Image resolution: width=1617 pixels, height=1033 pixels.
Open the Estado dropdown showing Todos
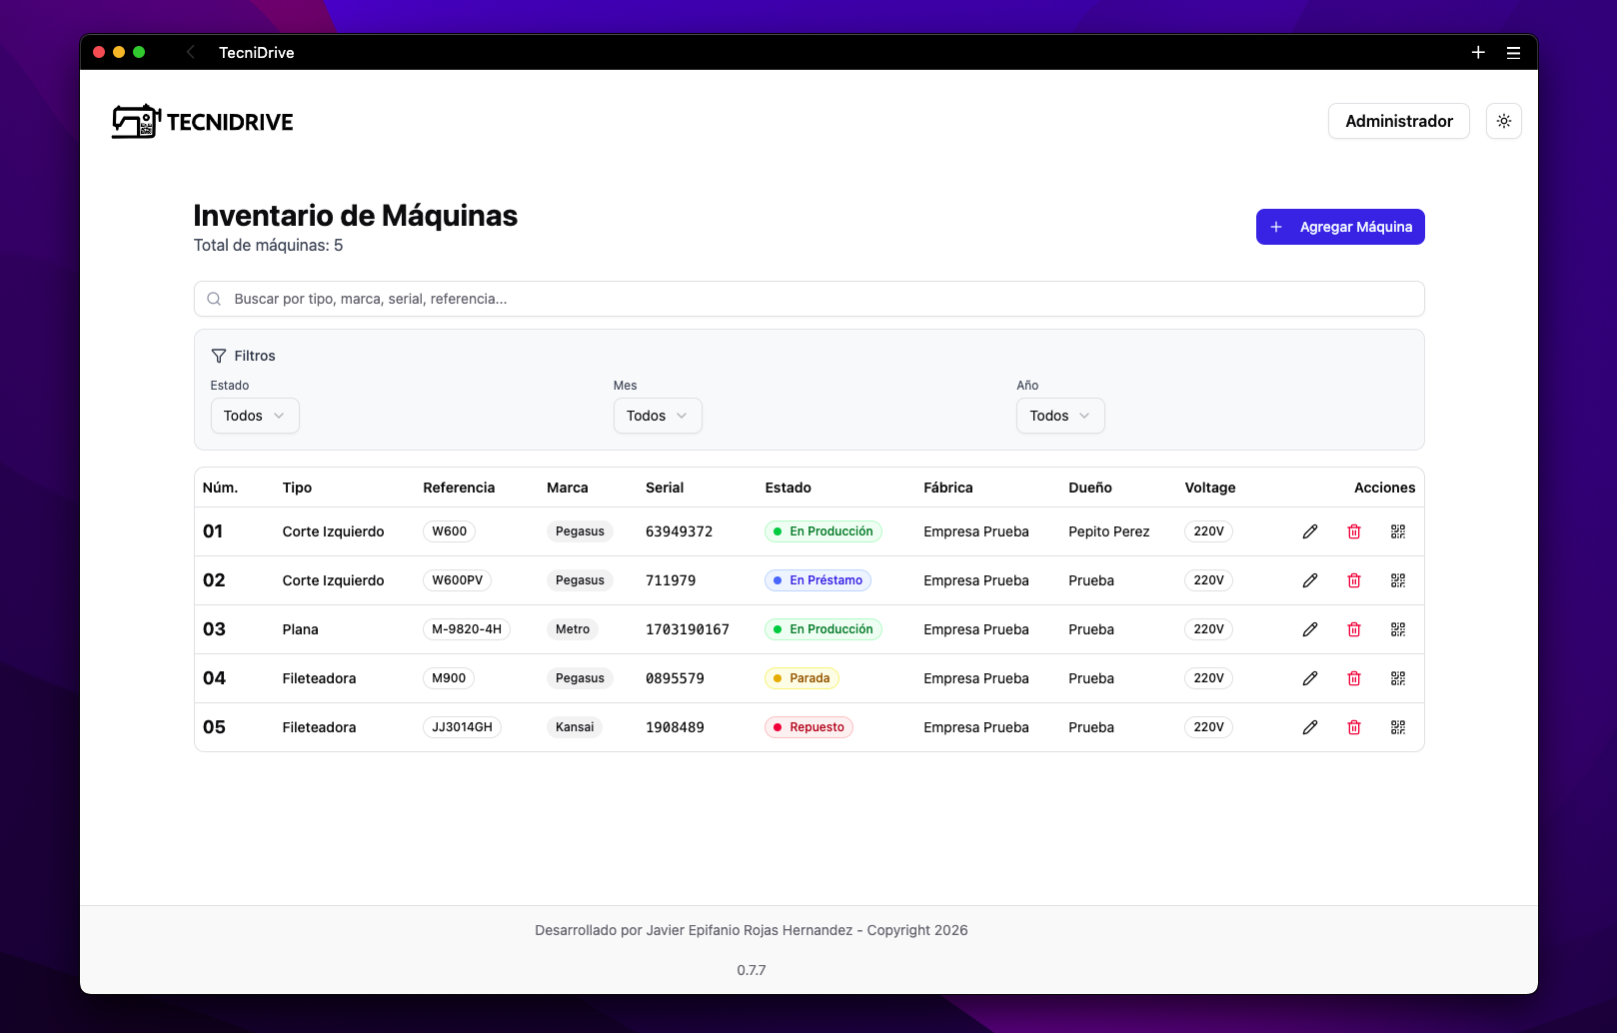pyautogui.click(x=254, y=416)
